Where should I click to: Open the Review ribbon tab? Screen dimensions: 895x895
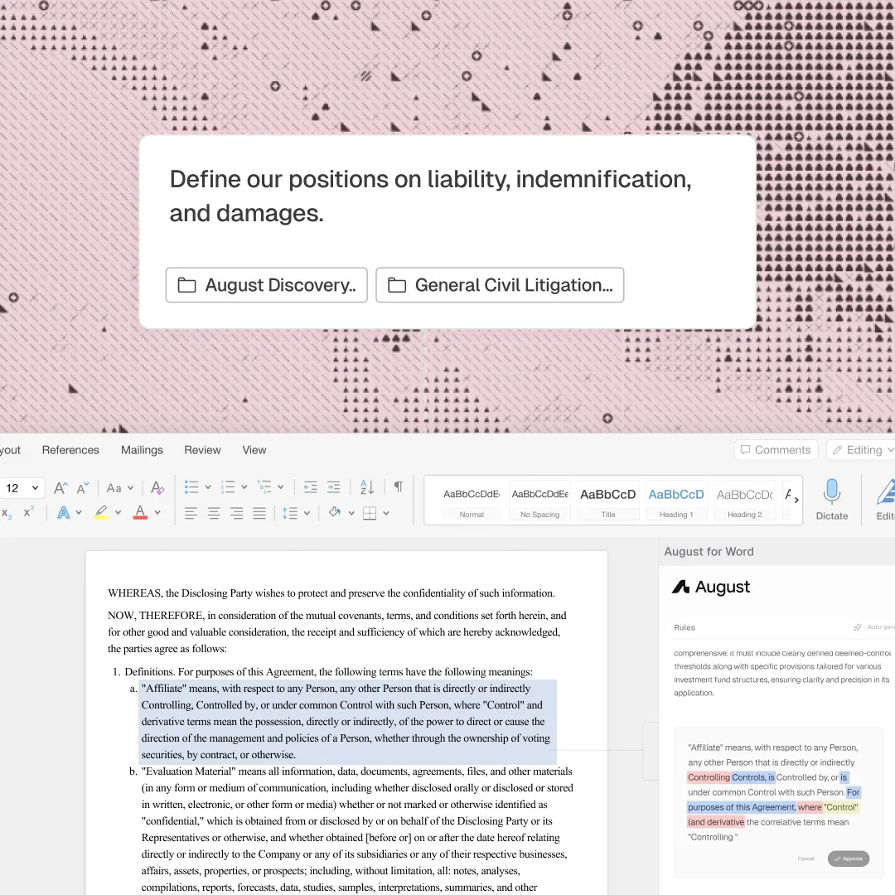click(202, 450)
